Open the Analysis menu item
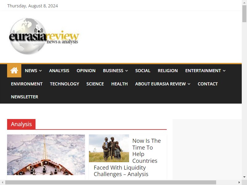This screenshot has height=185, width=247. 59,71
